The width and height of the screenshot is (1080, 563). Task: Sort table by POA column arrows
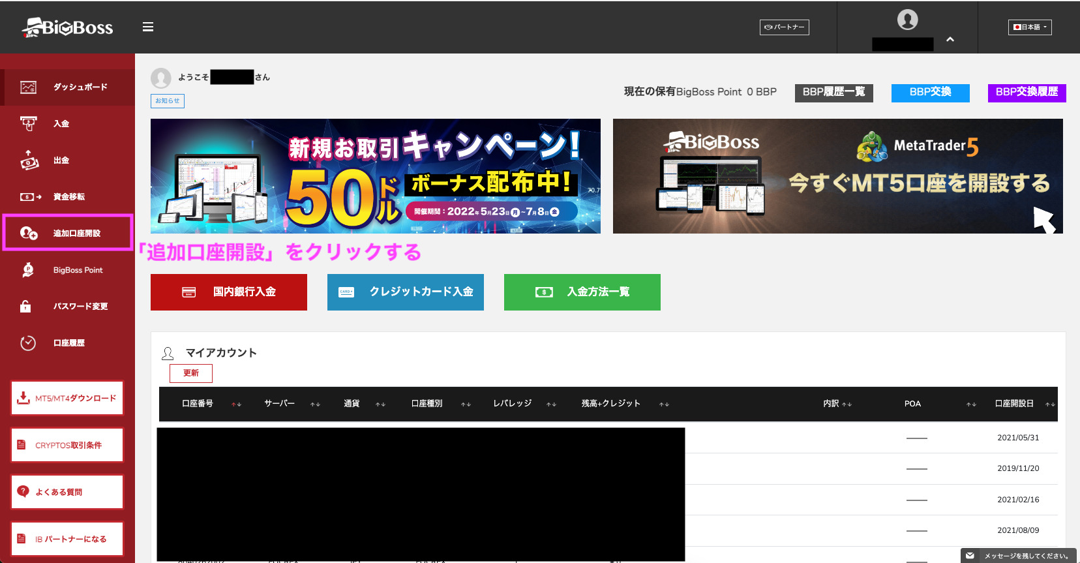tap(971, 404)
